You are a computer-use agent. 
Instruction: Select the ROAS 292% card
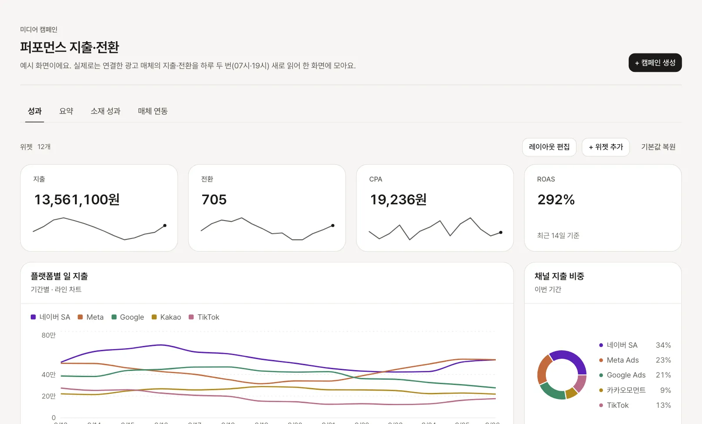(603, 208)
